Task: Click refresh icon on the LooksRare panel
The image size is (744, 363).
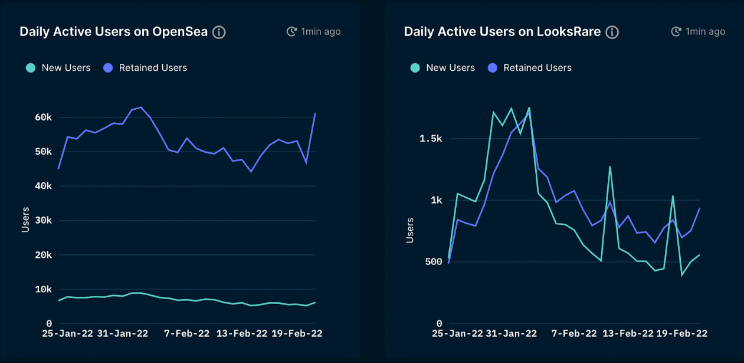Action: pos(676,31)
